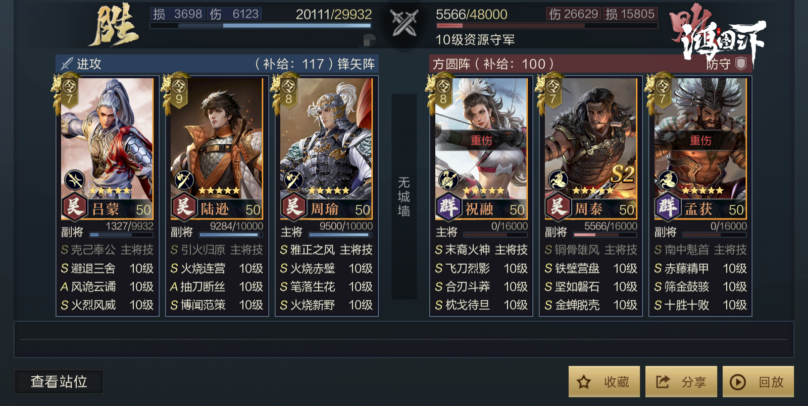
Task: Open the 查看站位 view positions button
Action: pos(59,382)
